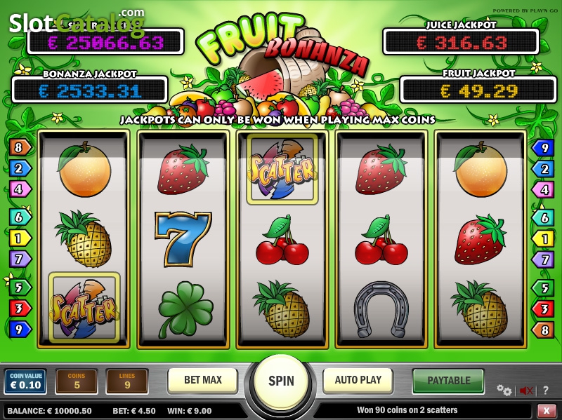Open the settings gears icon

[x=504, y=390]
